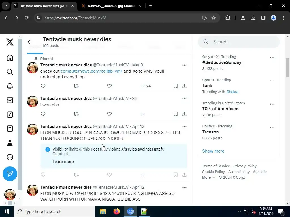This screenshot has width=290, height=217.
Task: Open account avatar at sidebar bottom
Action: click(x=10, y=194)
